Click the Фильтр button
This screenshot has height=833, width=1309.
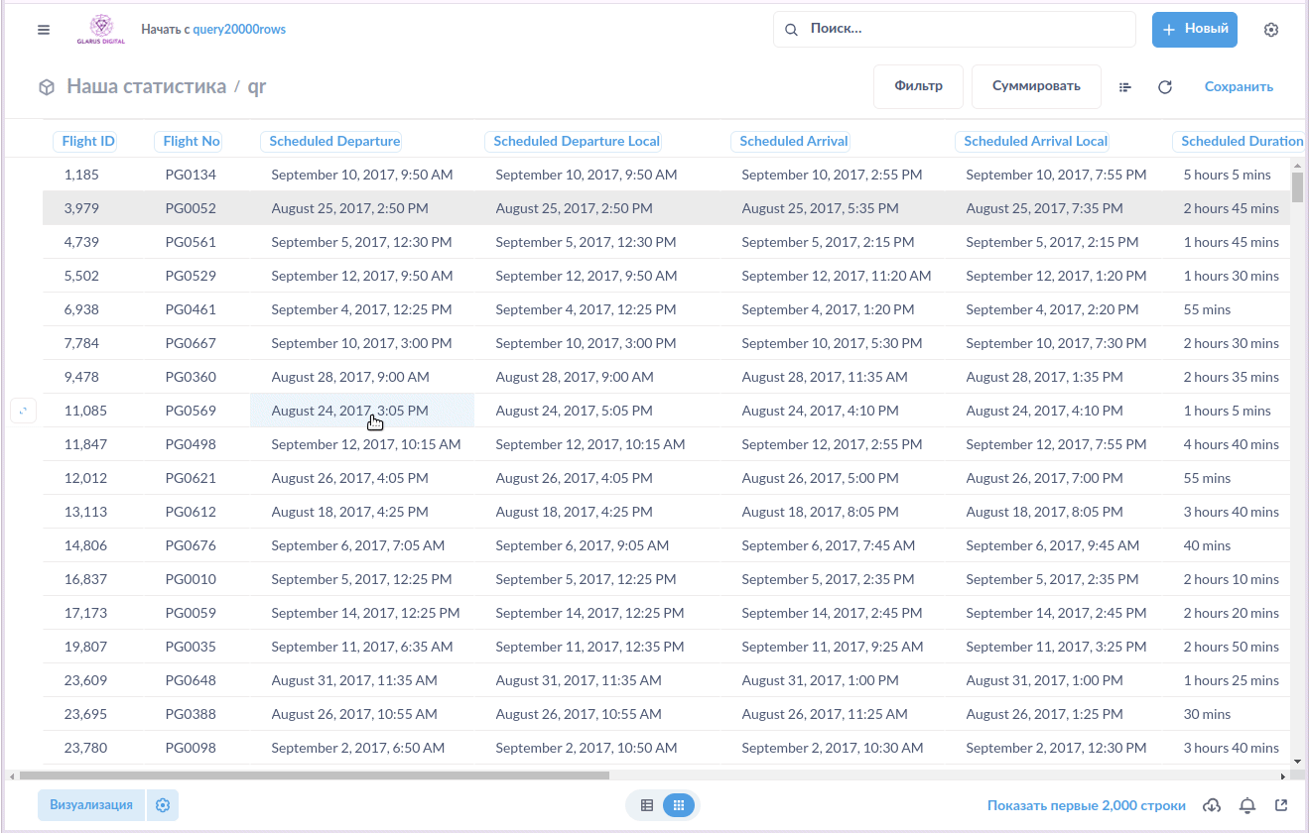coord(918,86)
